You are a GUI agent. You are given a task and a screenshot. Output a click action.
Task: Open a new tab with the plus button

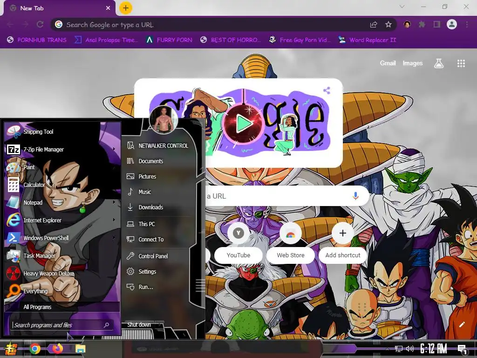pos(126,8)
